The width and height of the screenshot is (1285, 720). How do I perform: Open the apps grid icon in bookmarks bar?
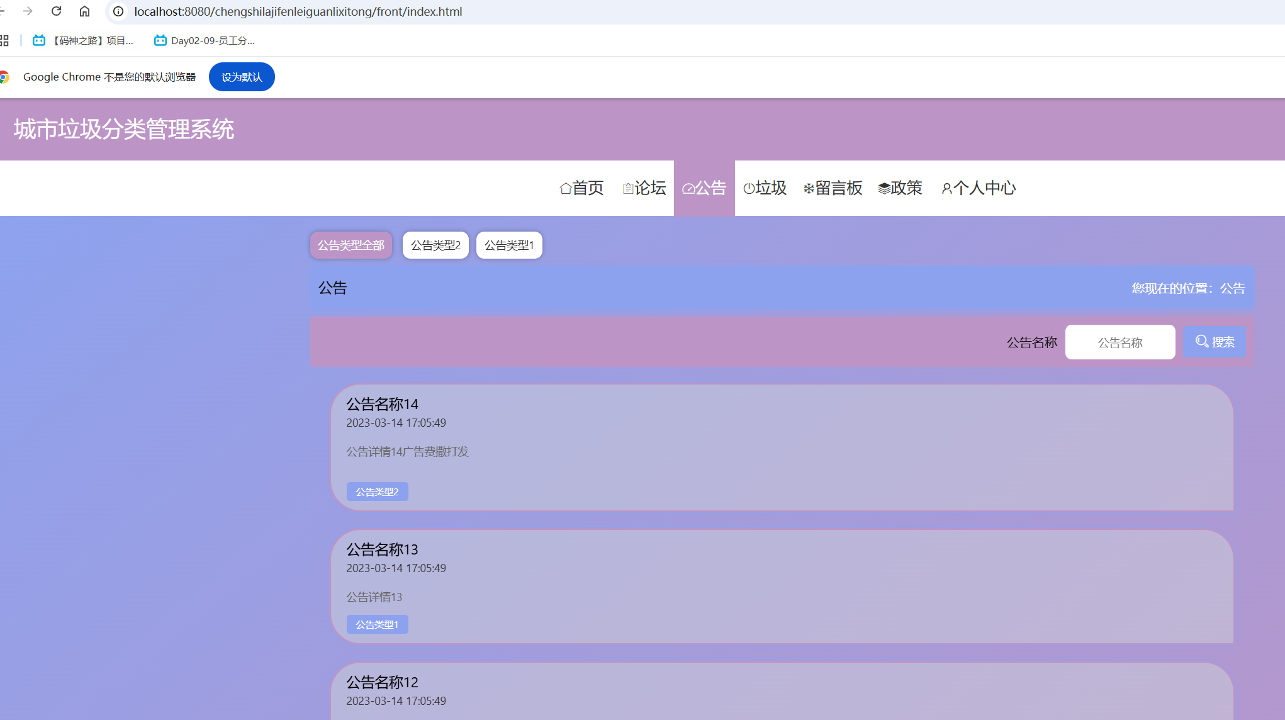4,40
